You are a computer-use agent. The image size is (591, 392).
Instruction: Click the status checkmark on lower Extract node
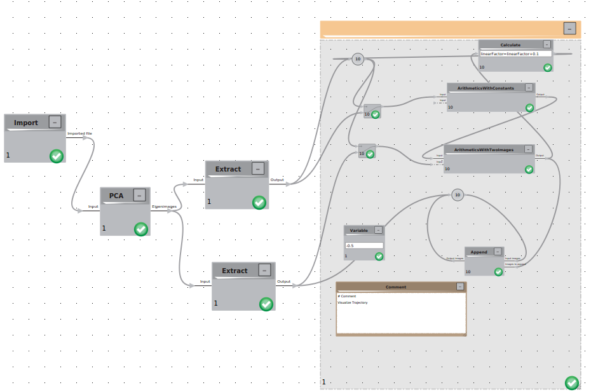266,304
